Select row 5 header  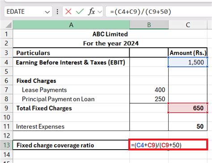pos(6,71)
